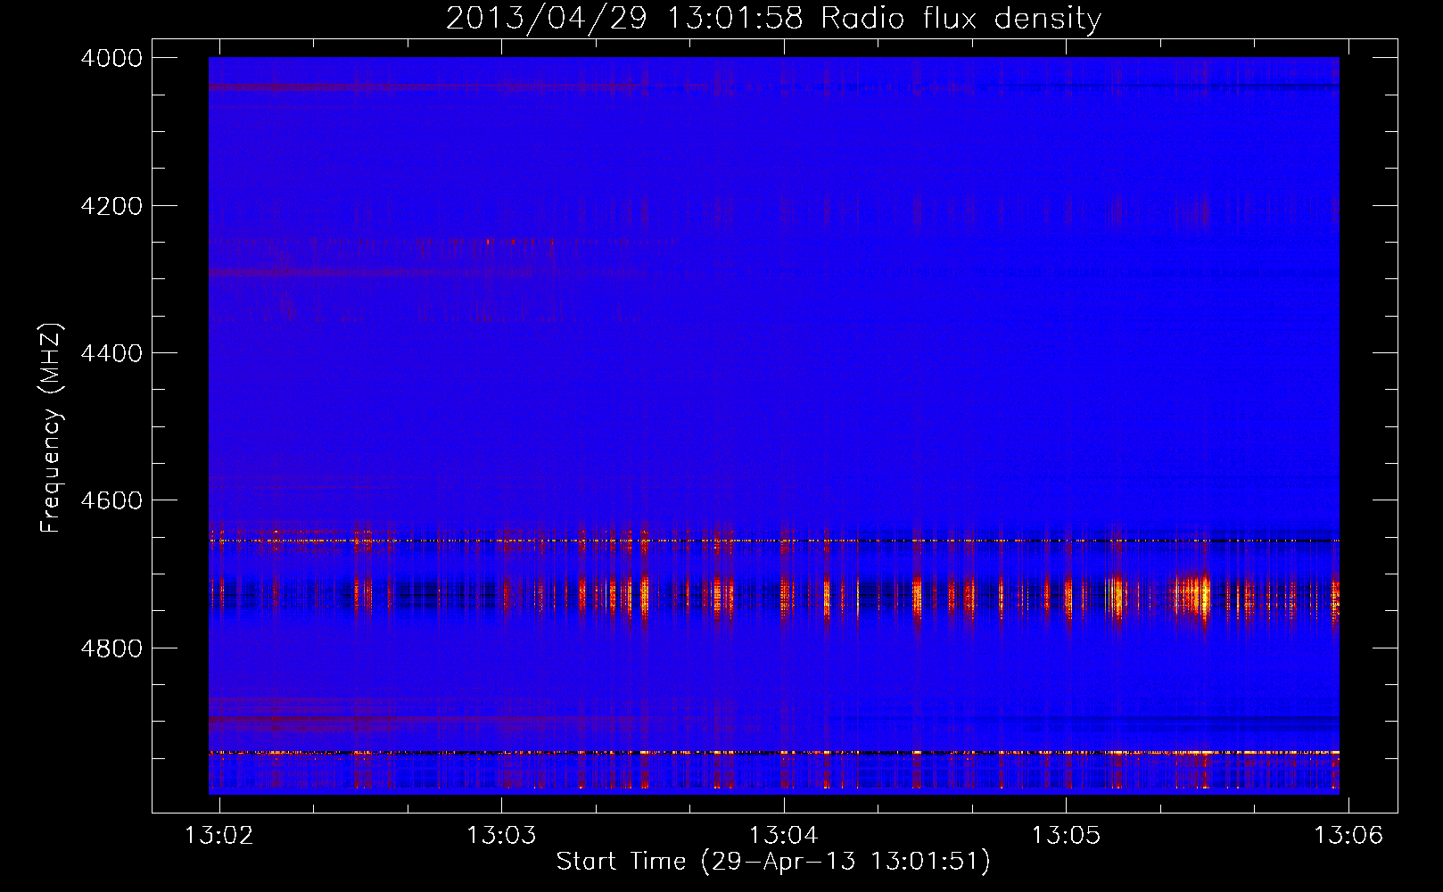The image size is (1443, 892).
Task: Click the 13:06 time tick label
Action: point(1348,835)
